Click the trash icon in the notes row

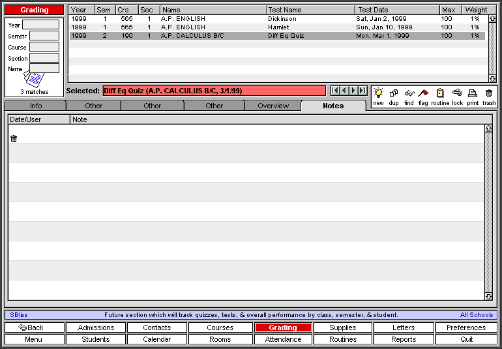[x=14, y=139]
